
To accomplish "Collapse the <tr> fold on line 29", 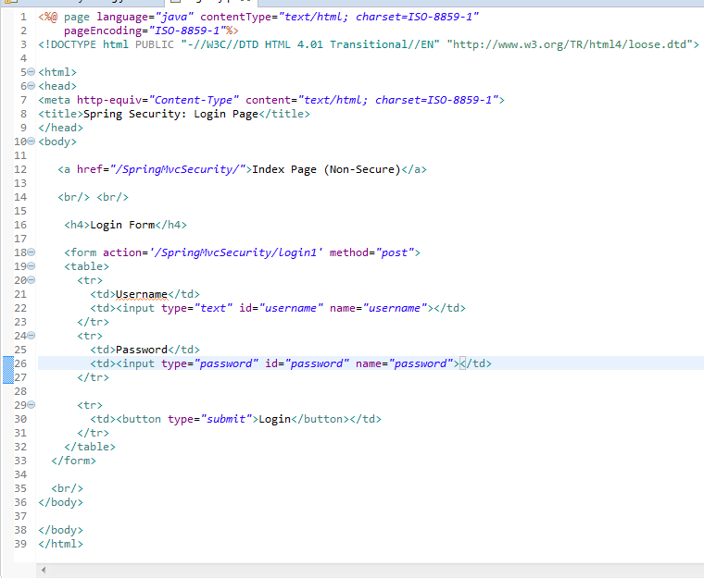I will (31, 404).
